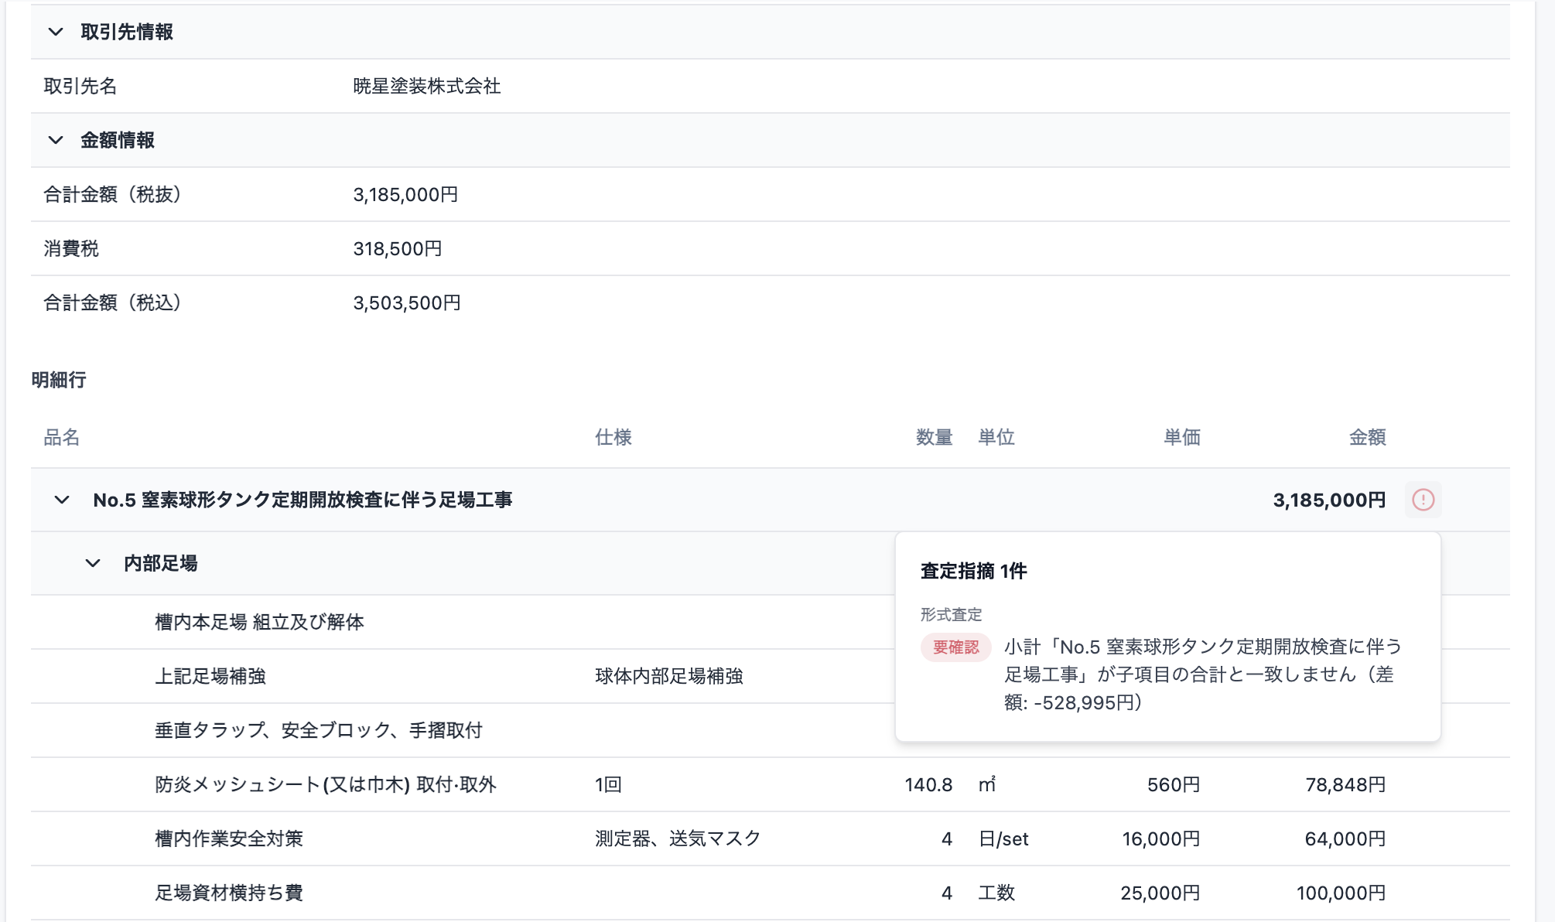Click the 仕様 column header

611,437
